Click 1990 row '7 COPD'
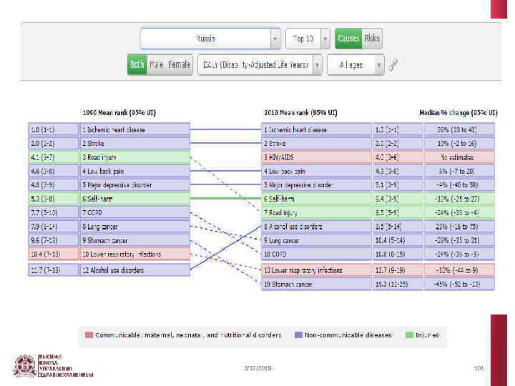The height and width of the screenshot is (386, 515). click(x=135, y=213)
